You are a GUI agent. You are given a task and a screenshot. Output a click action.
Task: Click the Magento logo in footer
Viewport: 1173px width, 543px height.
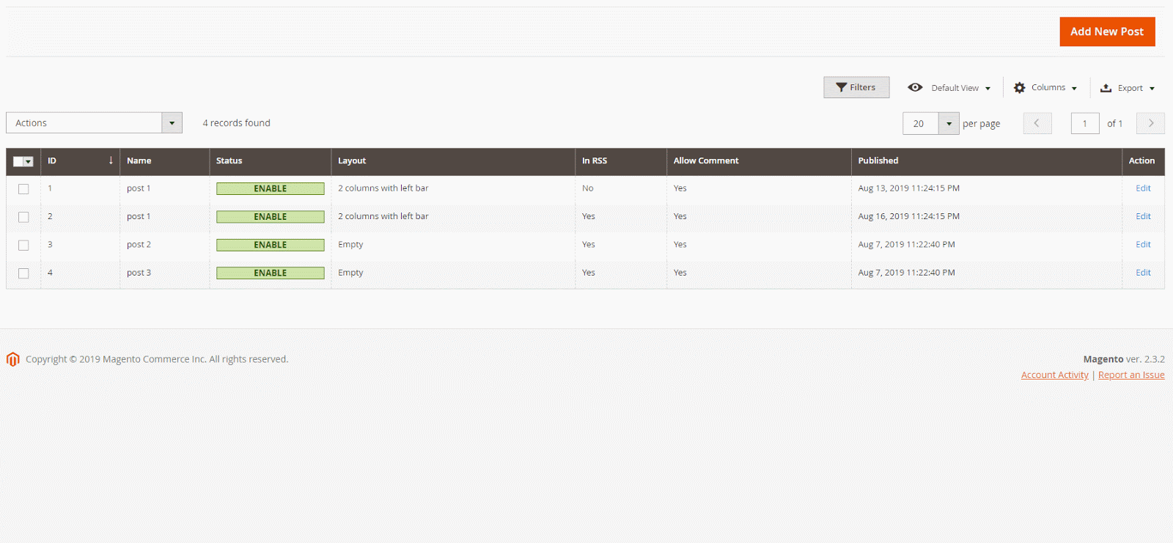pos(12,359)
